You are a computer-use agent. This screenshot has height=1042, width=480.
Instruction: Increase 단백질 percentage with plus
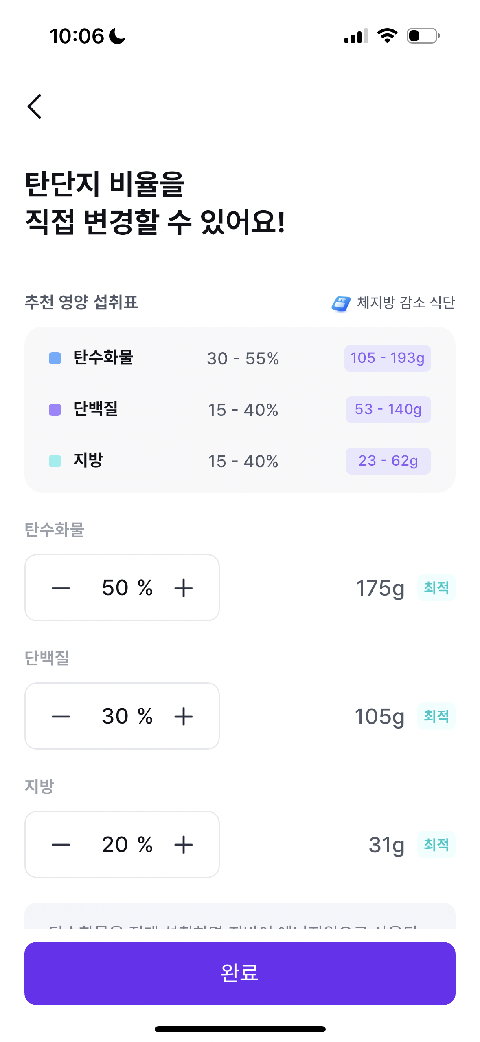tap(184, 716)
